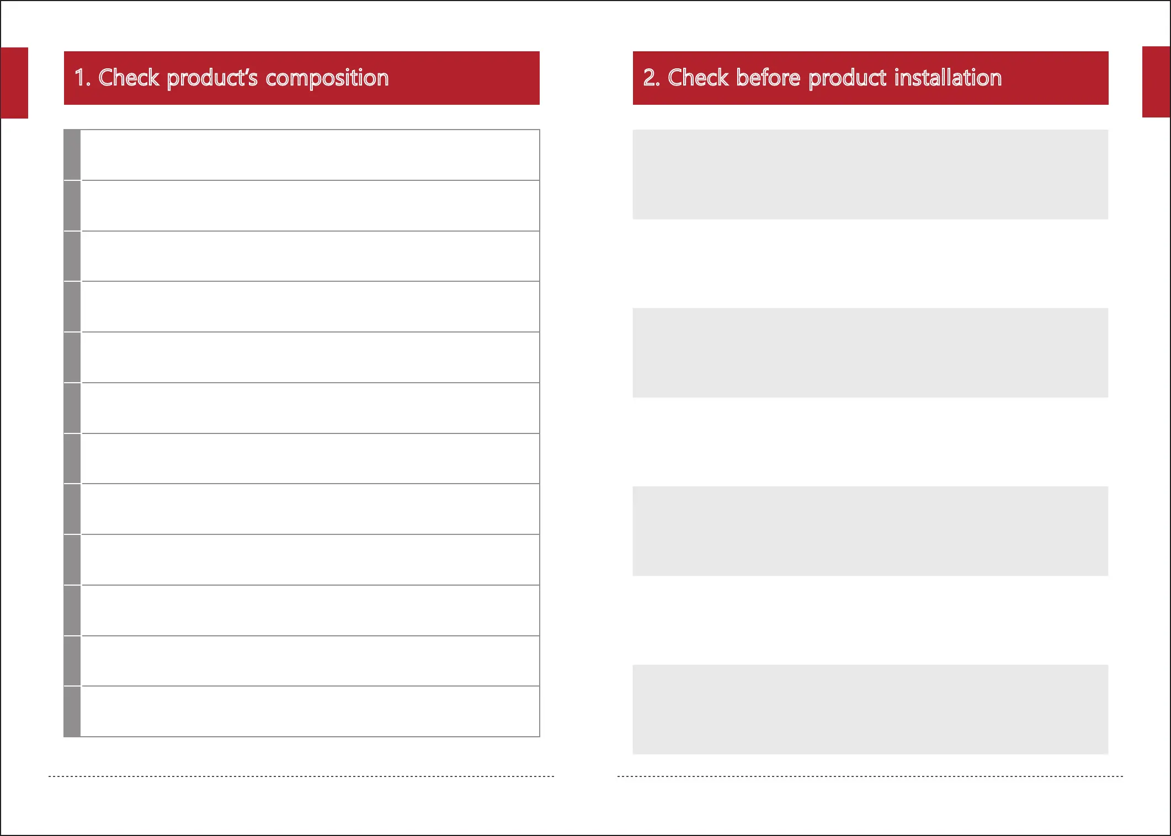Select the last gray box on the right page
The image size is (1171, 836).
pyautogui.click(x=870, y=709)
